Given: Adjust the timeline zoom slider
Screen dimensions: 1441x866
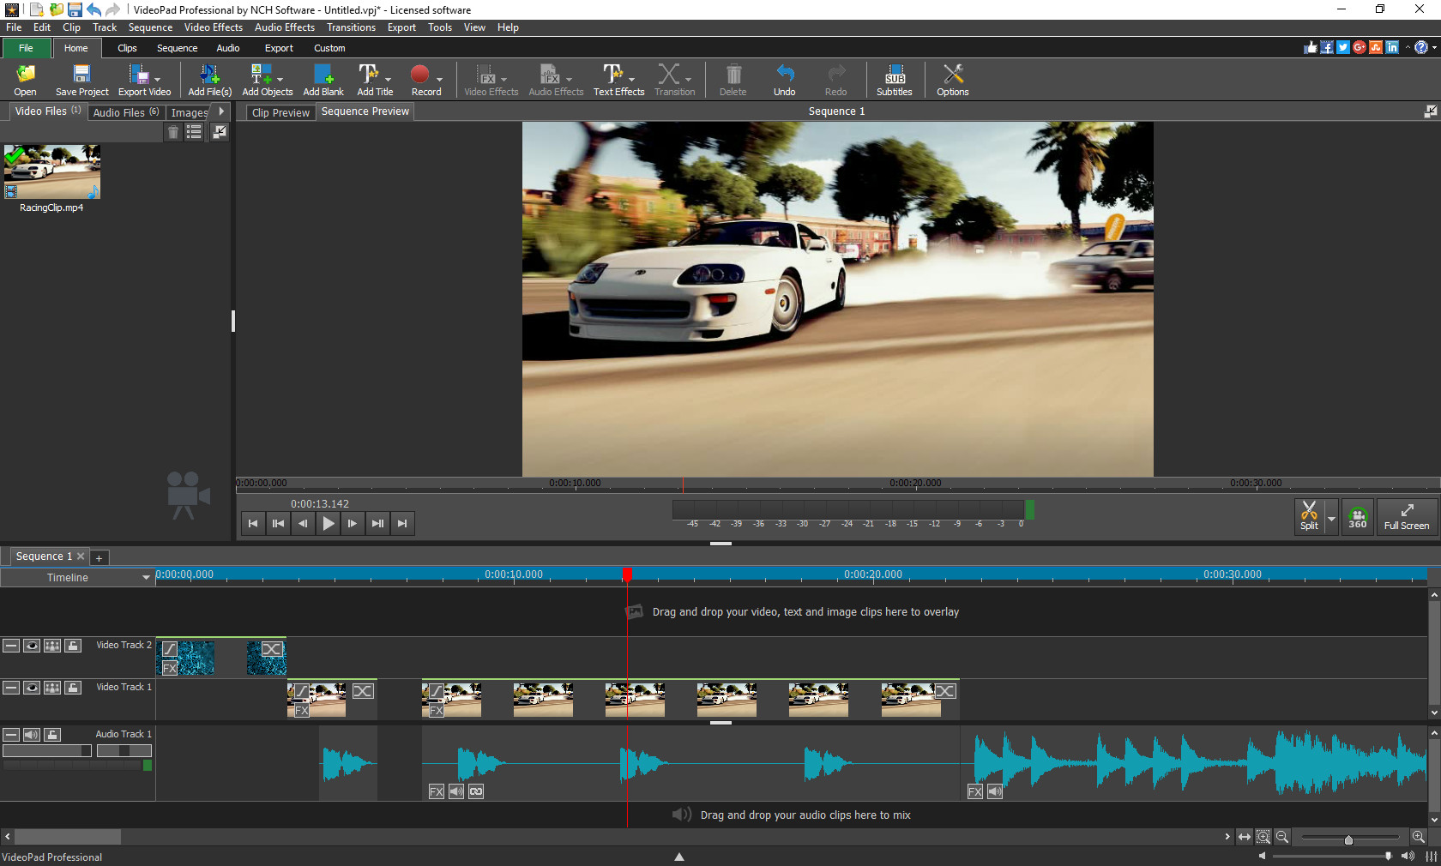Looking at the screenshot, I should click(1348, 838).
